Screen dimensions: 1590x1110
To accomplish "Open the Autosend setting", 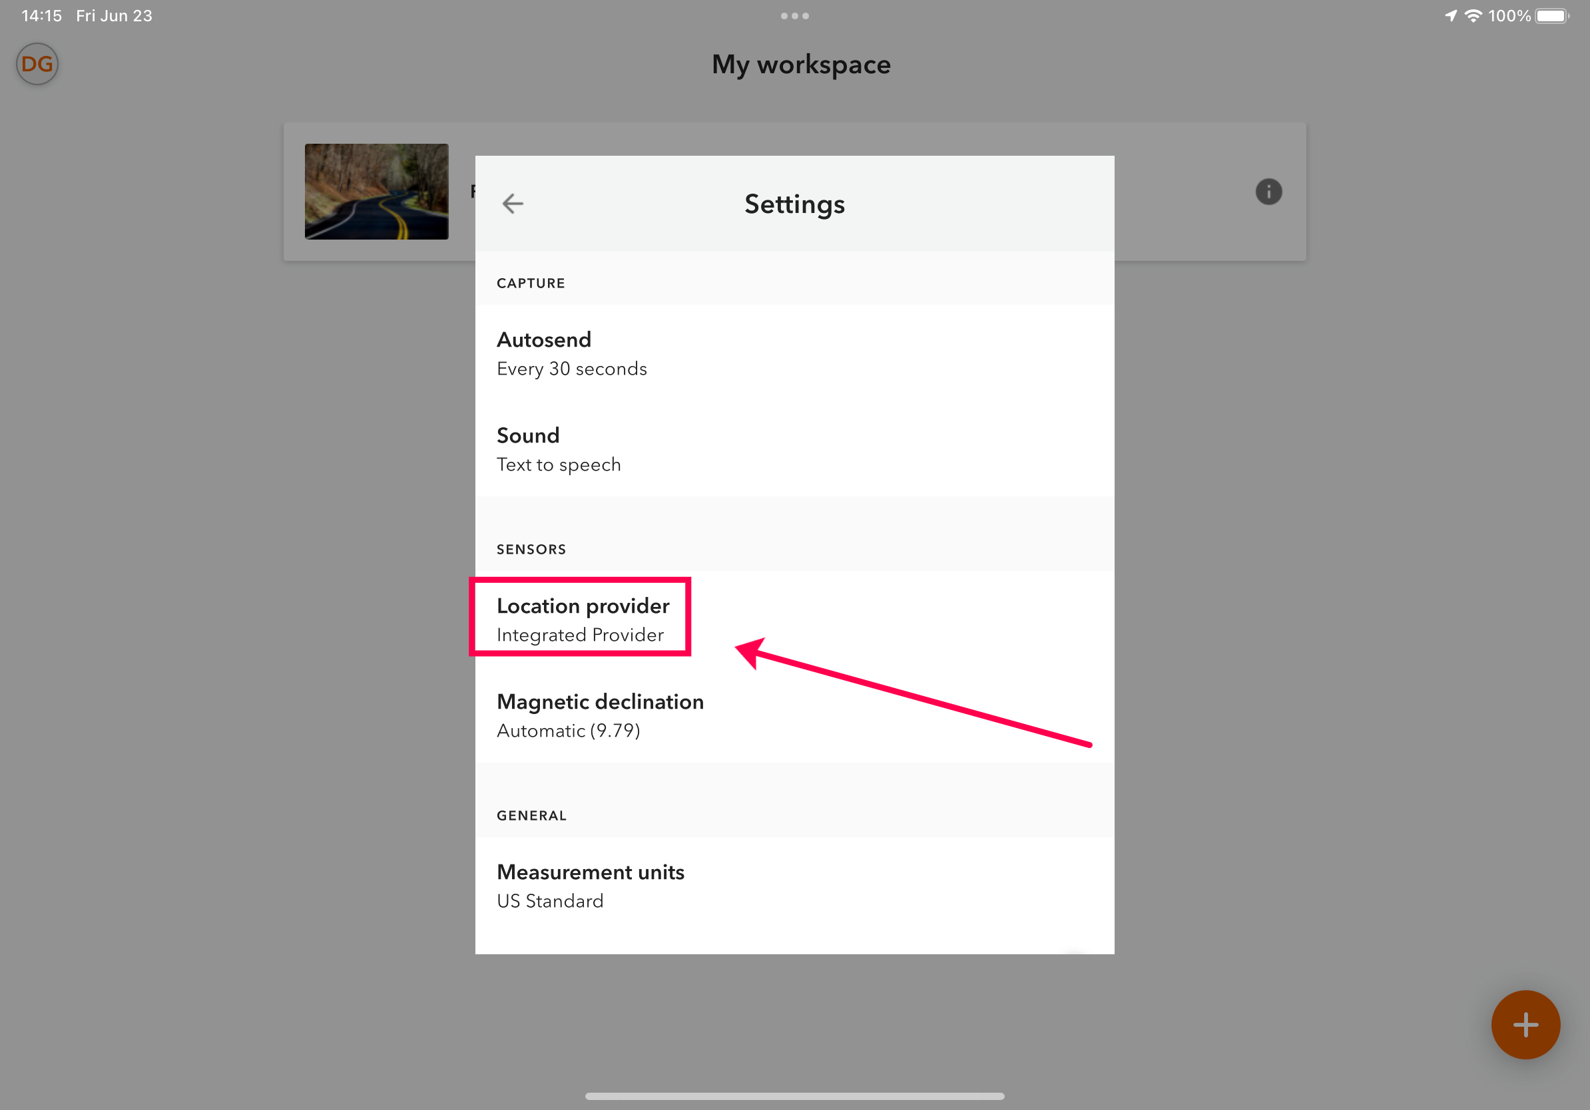I will point(794,353).
